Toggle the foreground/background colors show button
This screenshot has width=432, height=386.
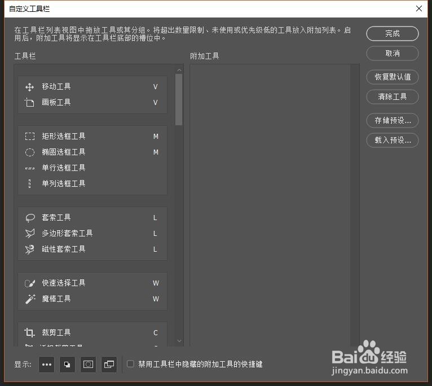tap(67, 365)
